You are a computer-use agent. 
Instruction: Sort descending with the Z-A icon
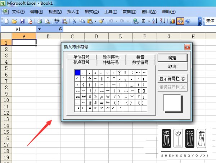(163, 21)
